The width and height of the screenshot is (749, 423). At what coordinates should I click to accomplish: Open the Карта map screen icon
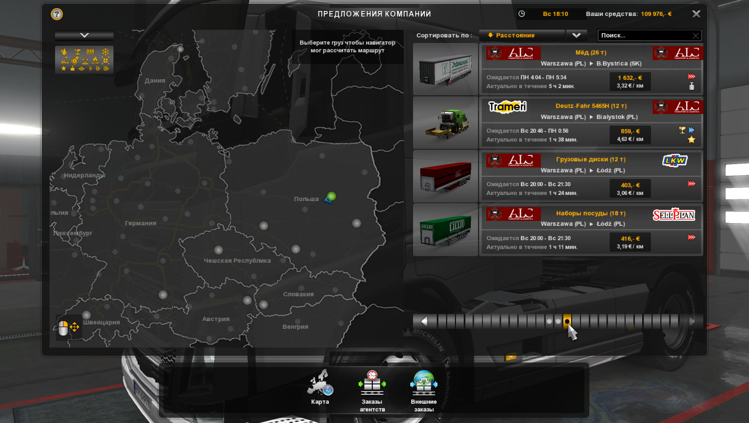pyautogui.click(x=320, y=386)
